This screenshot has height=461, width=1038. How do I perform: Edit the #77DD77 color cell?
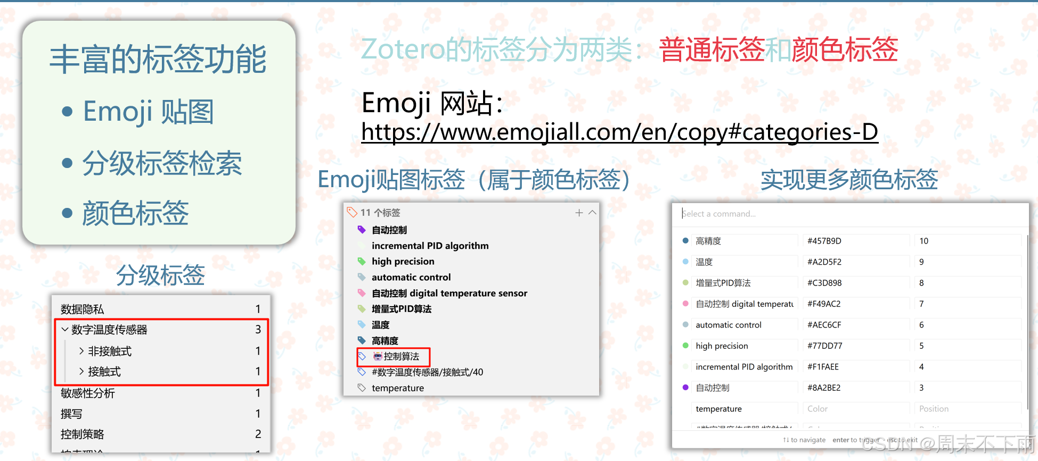856,346
